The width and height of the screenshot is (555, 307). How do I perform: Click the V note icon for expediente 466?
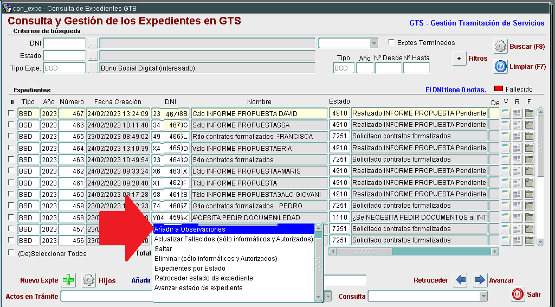point(505,125)
